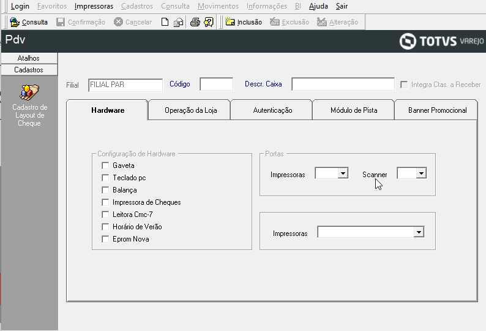
Task: Open the Favoritos menu
Action: click(52, 6)
